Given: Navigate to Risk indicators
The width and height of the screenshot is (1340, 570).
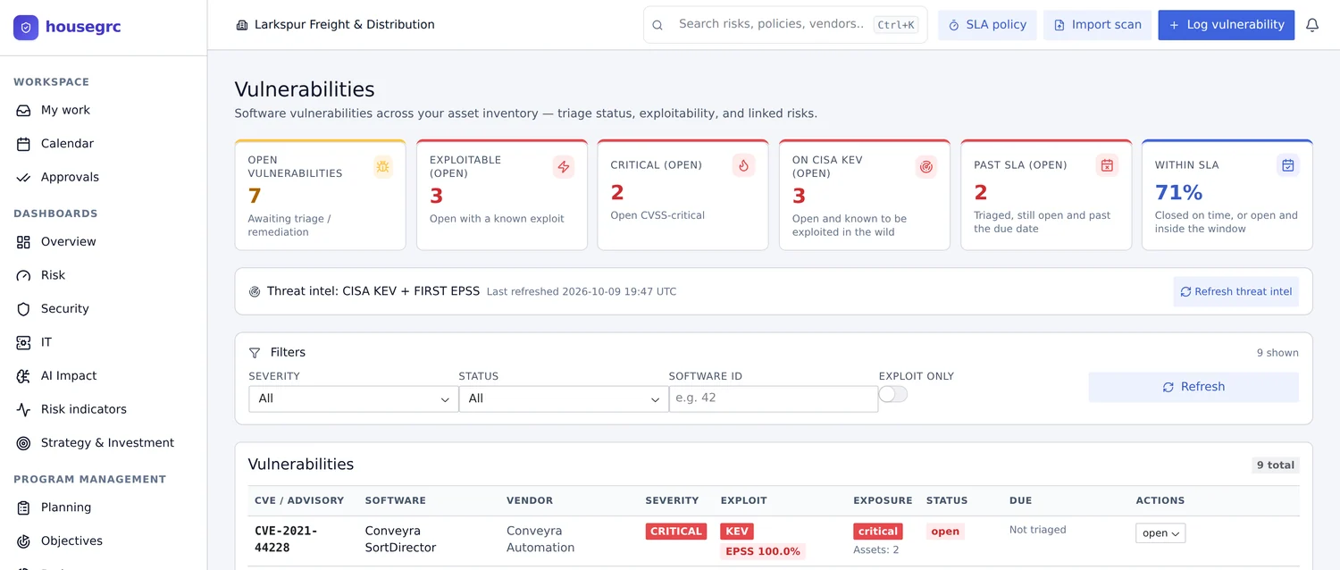Looking at the screenshot, I should [x=84, y=409].
